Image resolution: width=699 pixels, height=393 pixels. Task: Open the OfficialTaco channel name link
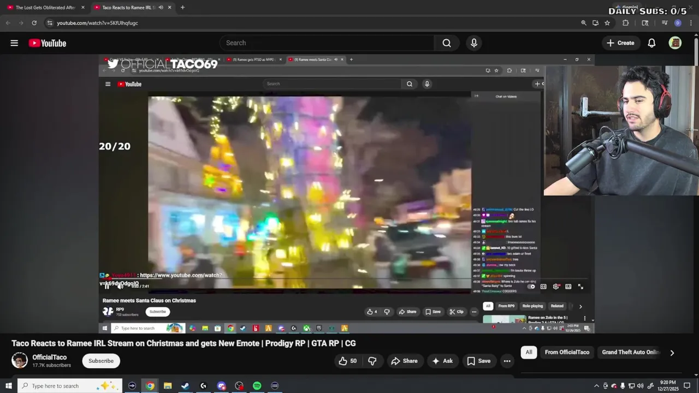[x=49, y=357]
